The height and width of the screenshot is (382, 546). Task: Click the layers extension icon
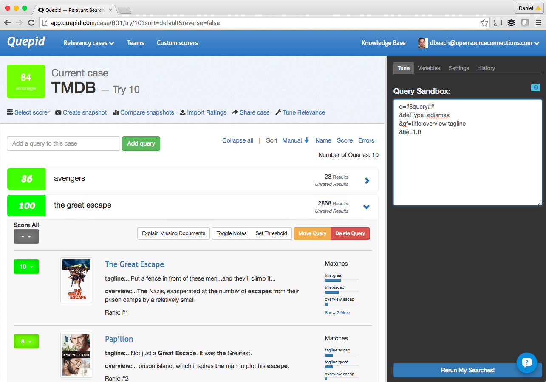pos(512,23)
